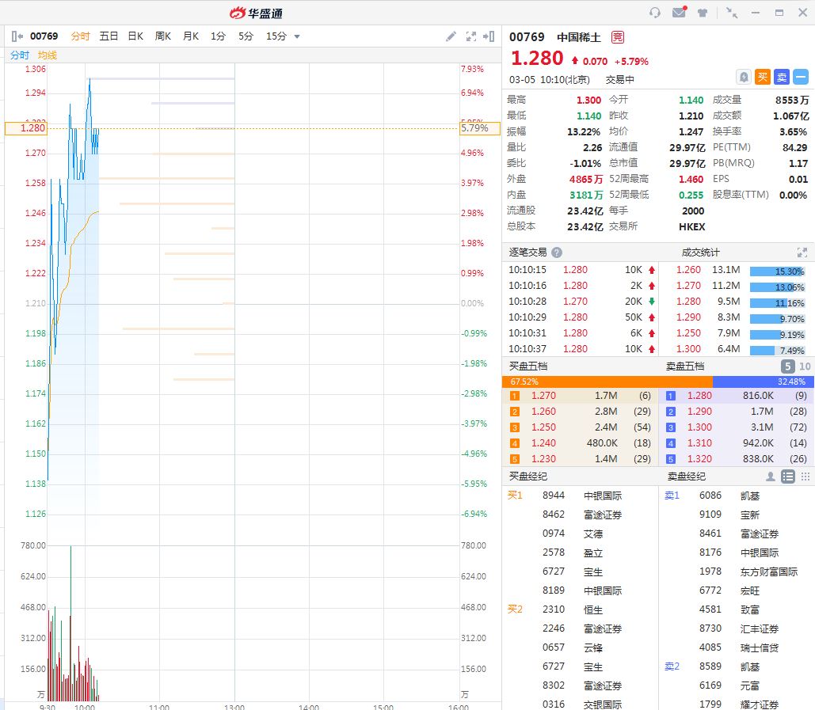
Task: Select the 五日 chart tab
Action: point(109,36)
